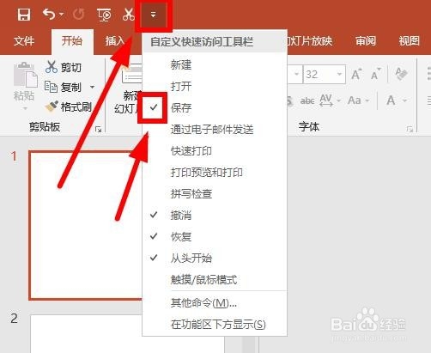Screen dimensions: 431x353
Task: Open the 审阅 tab
Action: click(x=366, y=41)
